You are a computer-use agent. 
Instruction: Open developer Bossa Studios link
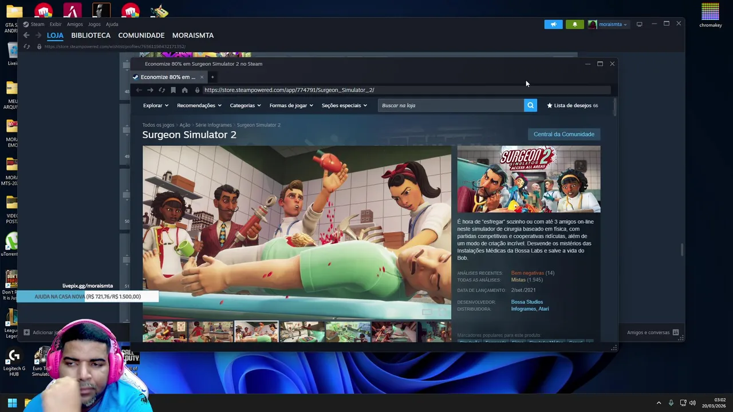[527, 302]
